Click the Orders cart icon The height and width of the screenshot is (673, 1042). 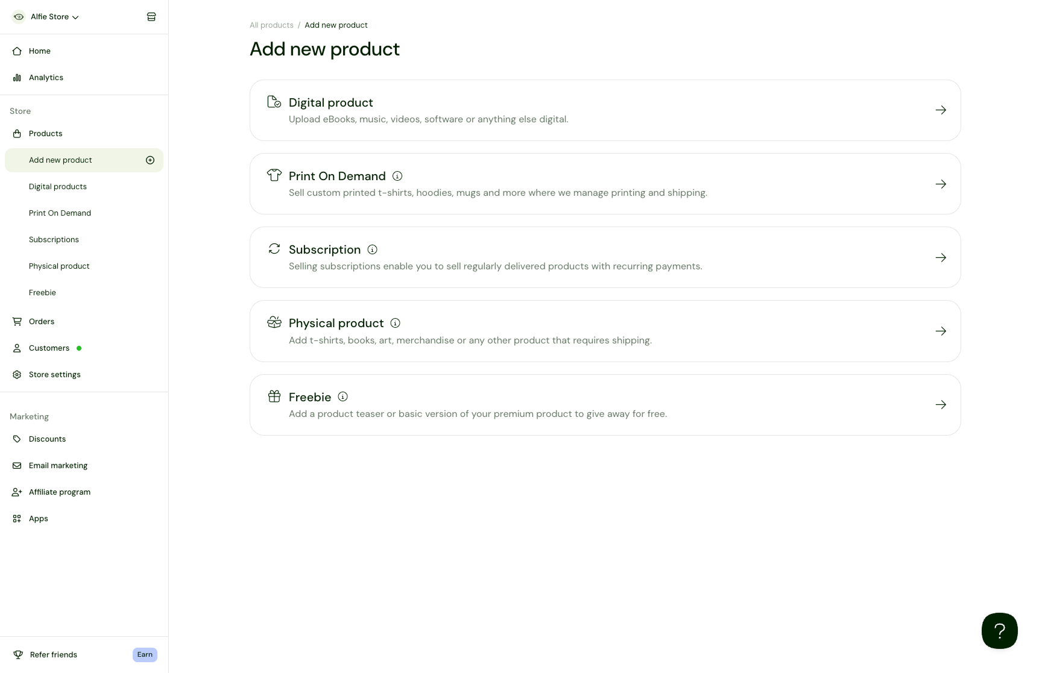tap(17, 321)
